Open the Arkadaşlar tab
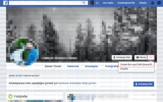 tap(91, 66)
